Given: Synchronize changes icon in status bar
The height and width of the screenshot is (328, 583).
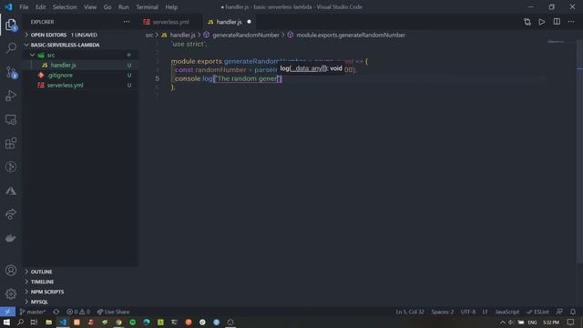Looking at the screenshot, I should click(56, 312).
